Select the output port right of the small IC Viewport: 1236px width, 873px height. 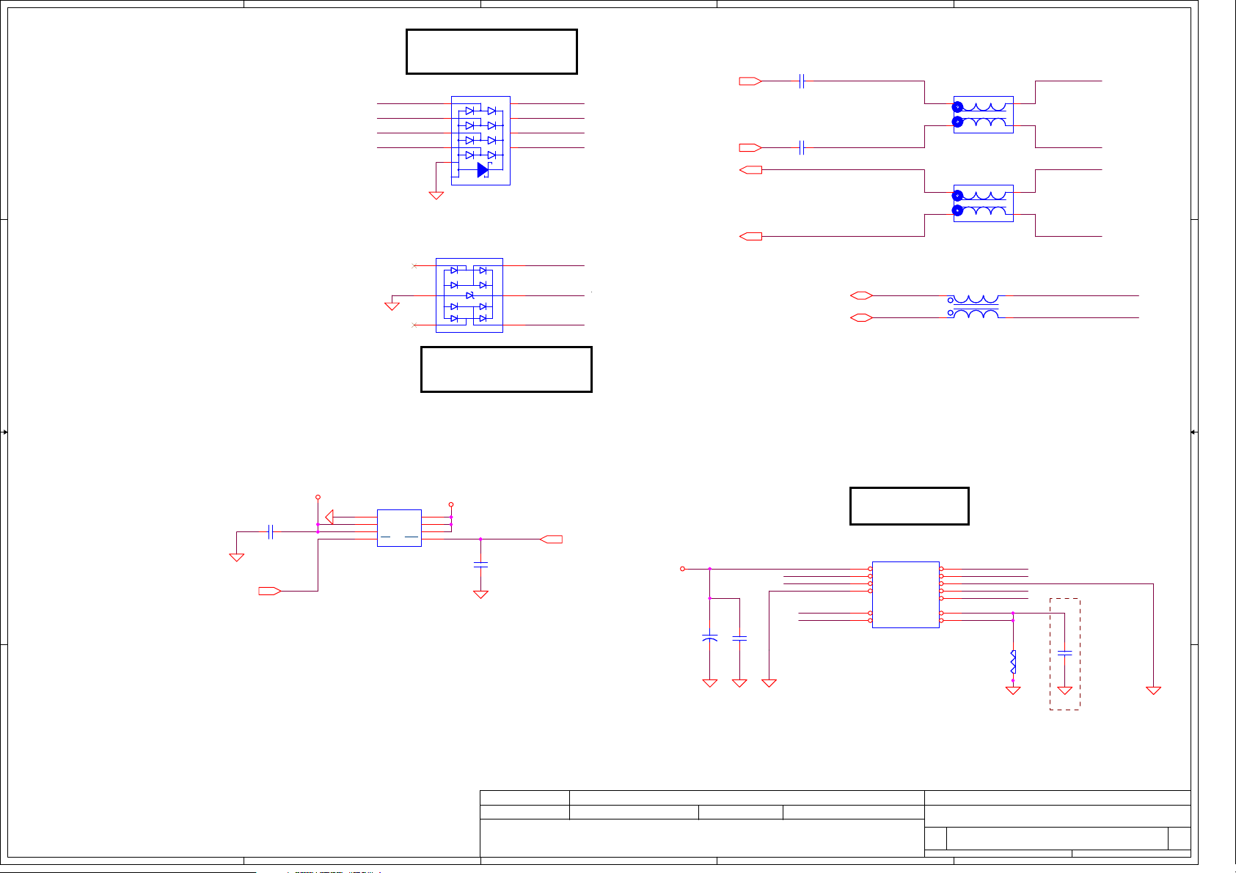[551, 539]
